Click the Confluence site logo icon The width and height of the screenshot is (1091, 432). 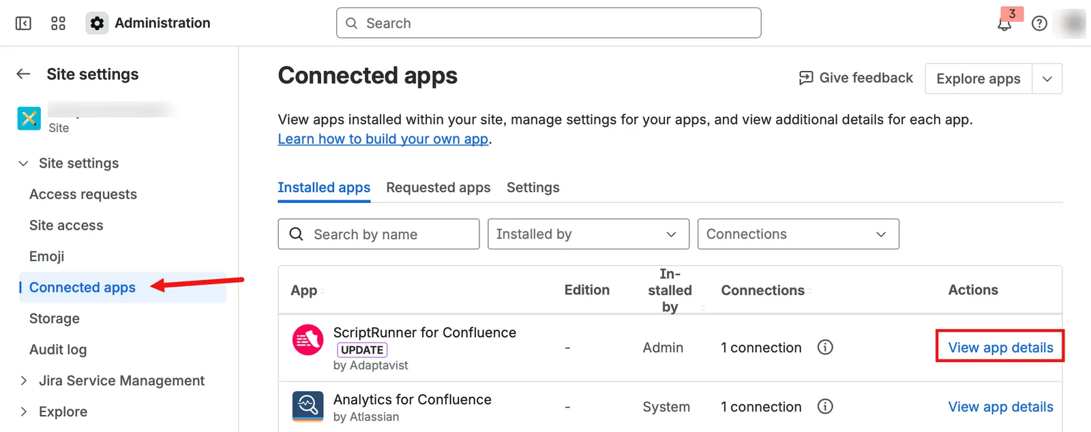[29, 118]
